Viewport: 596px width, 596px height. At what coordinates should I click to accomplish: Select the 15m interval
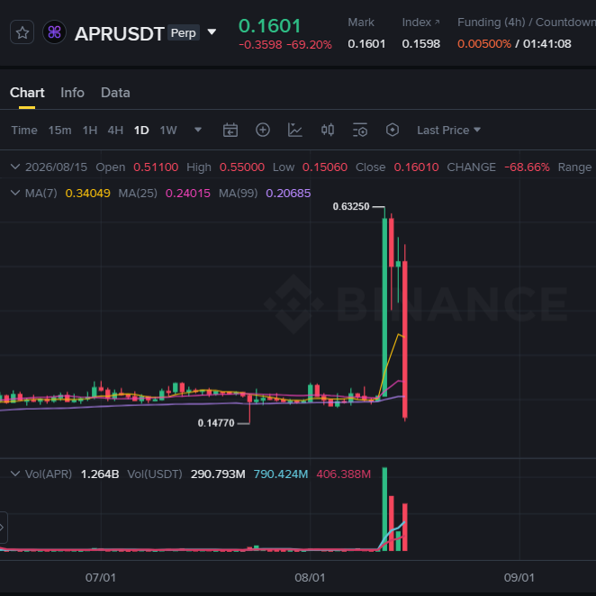59,131
